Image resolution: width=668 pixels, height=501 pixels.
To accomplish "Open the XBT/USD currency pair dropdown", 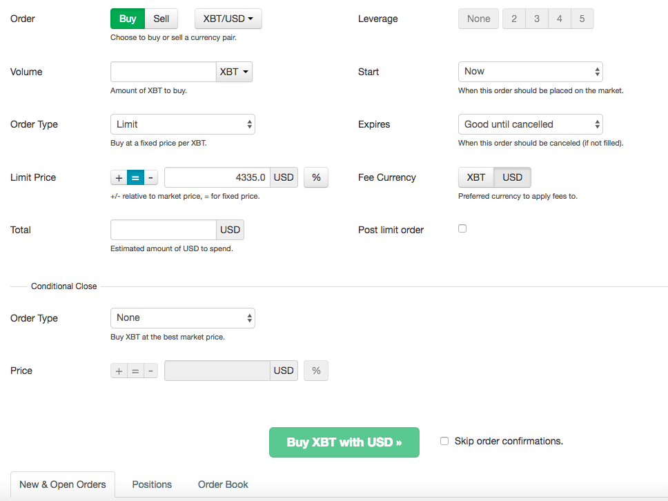I will [x=228, y=19].
